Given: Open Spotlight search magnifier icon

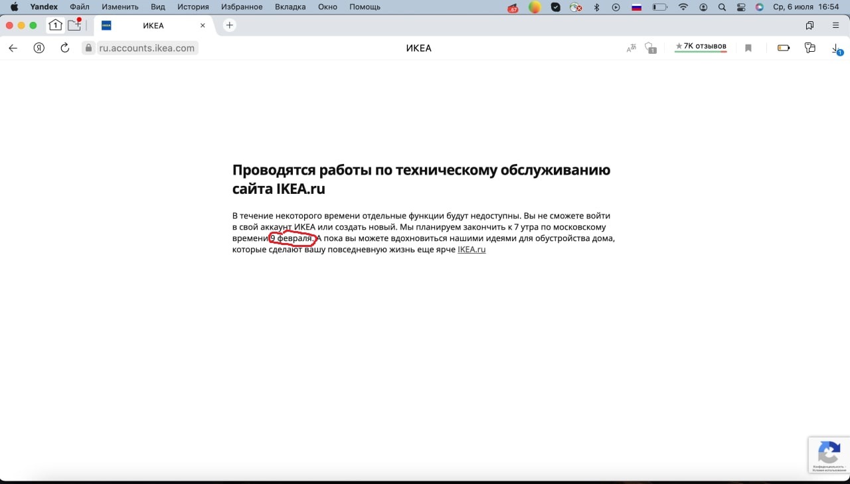Looking at the screenshot, I should (x=722, y=7).
